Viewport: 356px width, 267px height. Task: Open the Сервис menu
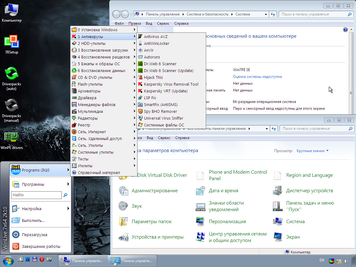[163, 23]
